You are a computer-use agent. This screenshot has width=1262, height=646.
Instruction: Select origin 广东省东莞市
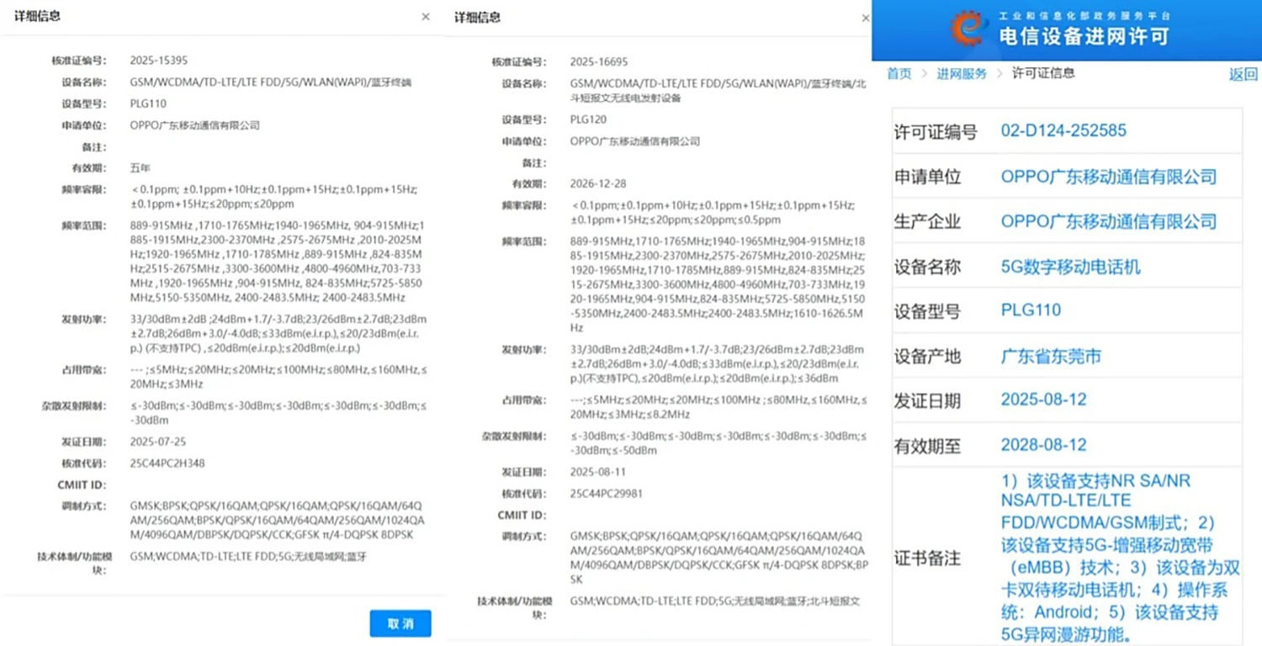pyautogui.click(x=1051, y=356)
